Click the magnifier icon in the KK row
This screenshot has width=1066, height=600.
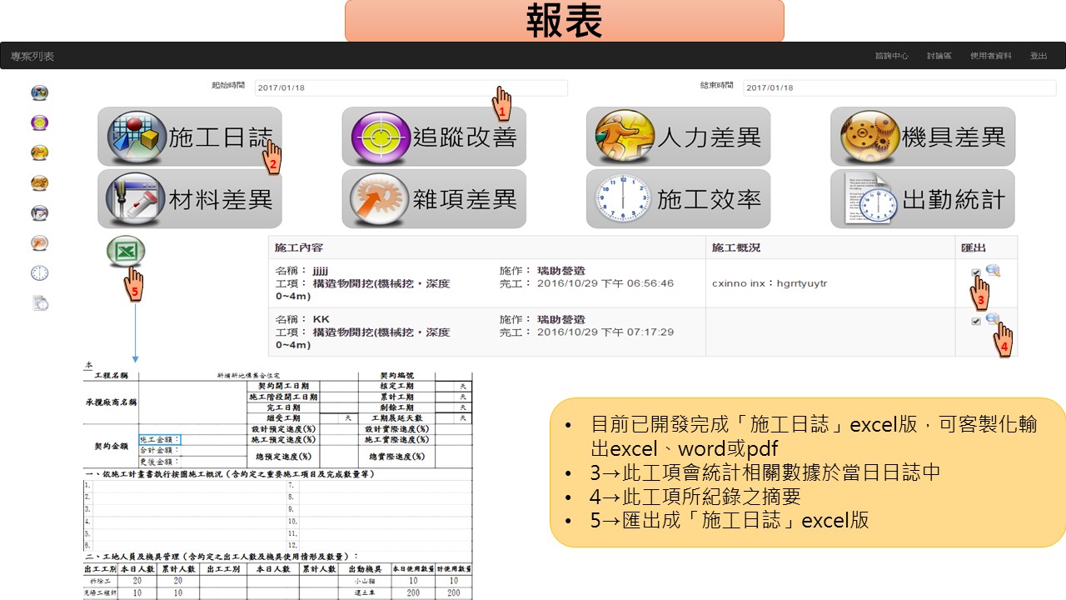992,319
